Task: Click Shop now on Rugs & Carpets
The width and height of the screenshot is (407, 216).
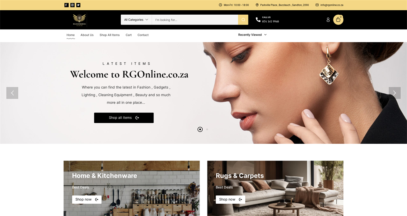Action: 231,199
